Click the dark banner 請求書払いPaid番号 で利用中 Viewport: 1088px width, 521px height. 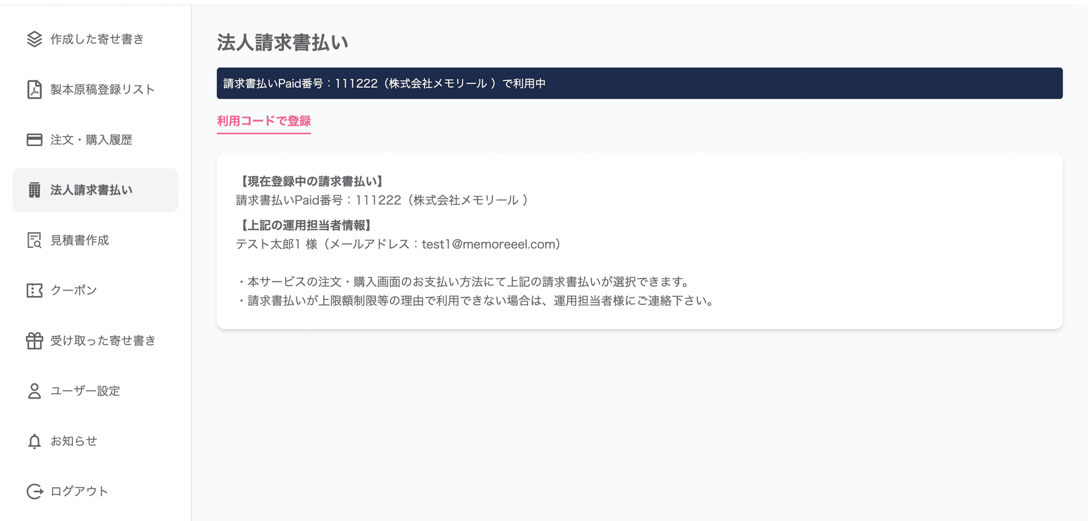640,83
